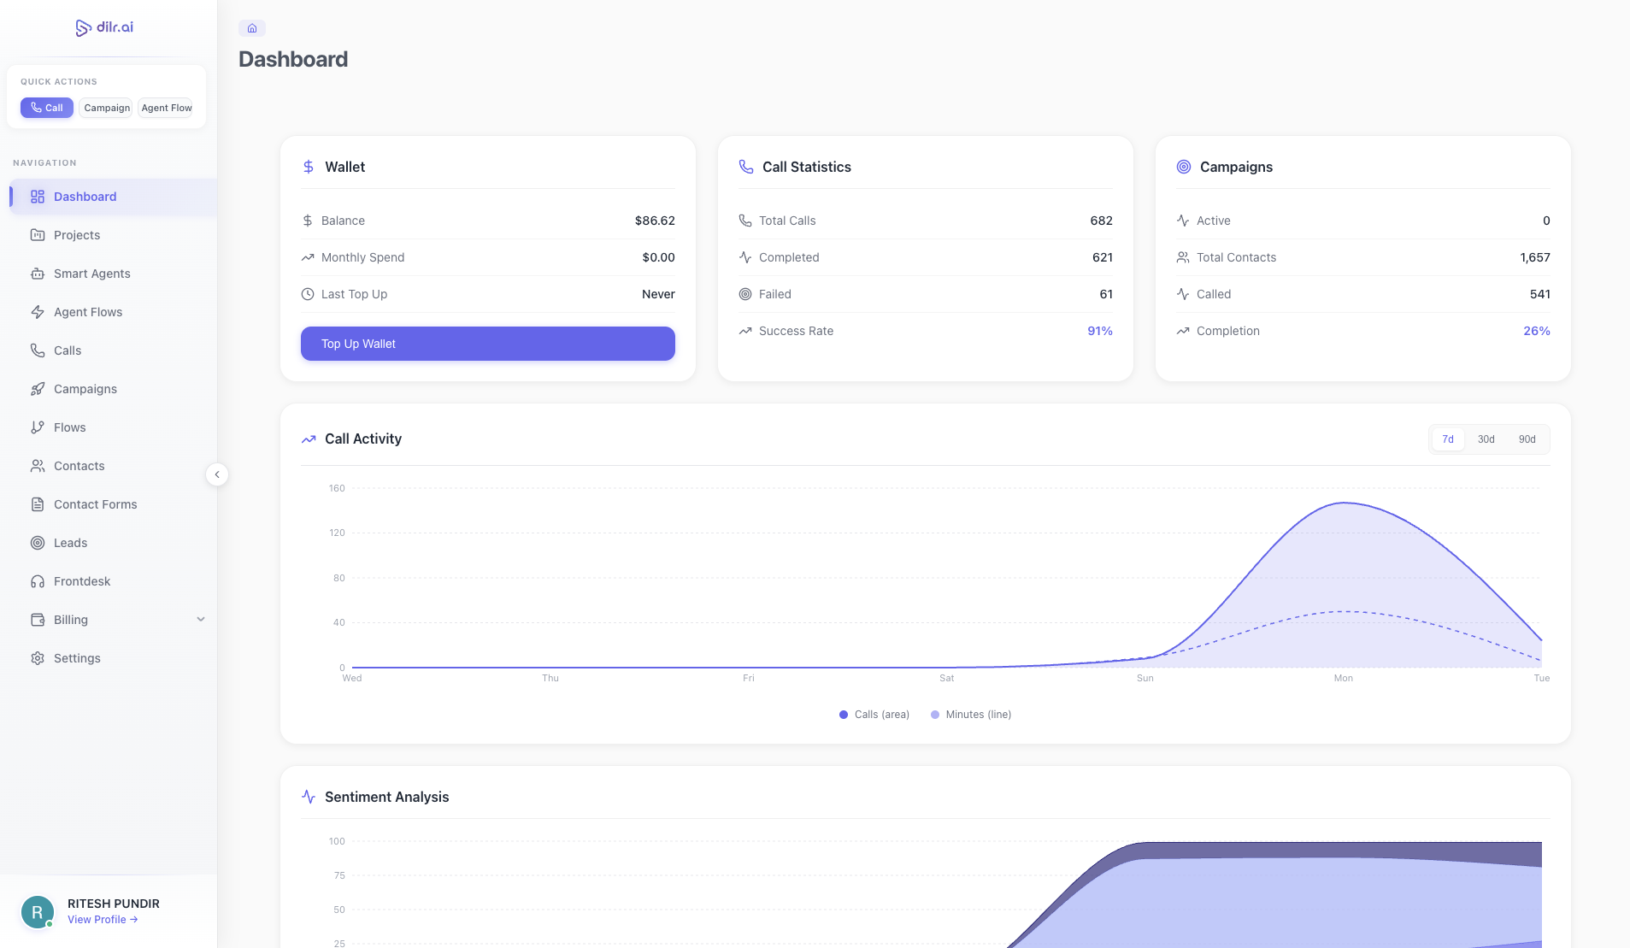This screenshot has width=1630, height=948.
Task: Click the RITESH PUNDIR username
Action: (114, 904)
